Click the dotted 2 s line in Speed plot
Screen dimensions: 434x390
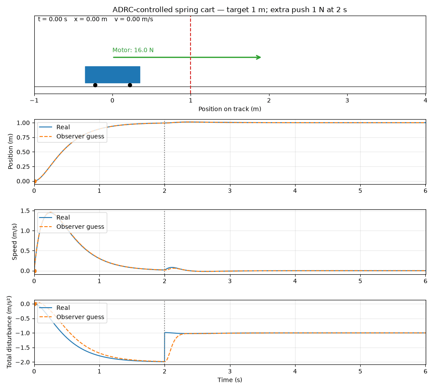point(164,242)
